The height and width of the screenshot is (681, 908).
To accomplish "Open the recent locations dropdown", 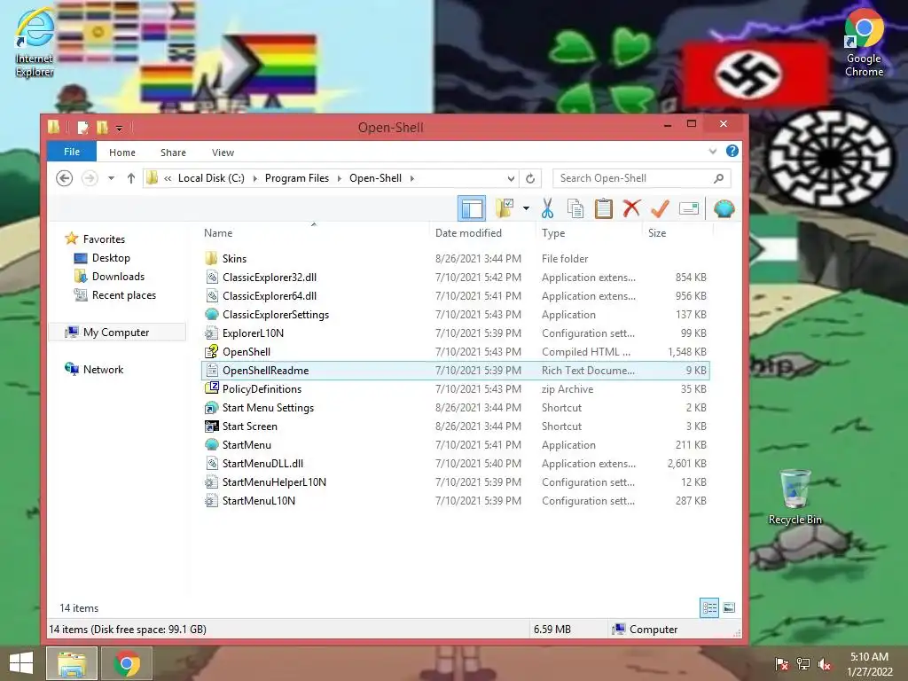I will (111, 178).
